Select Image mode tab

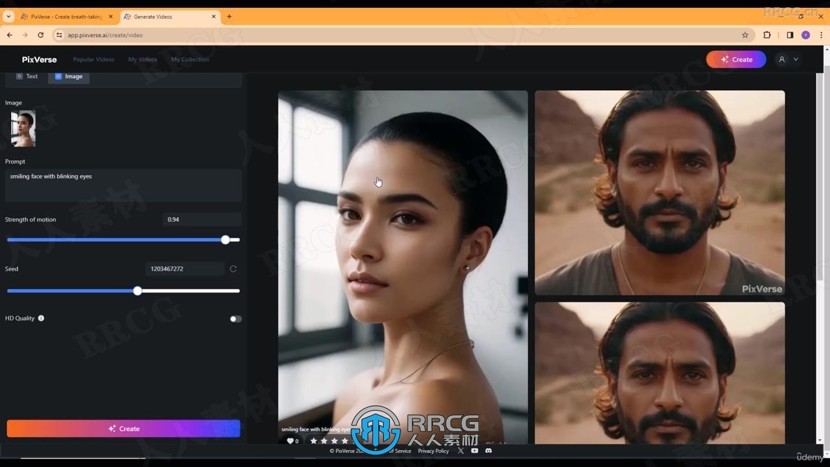(69, 77)
